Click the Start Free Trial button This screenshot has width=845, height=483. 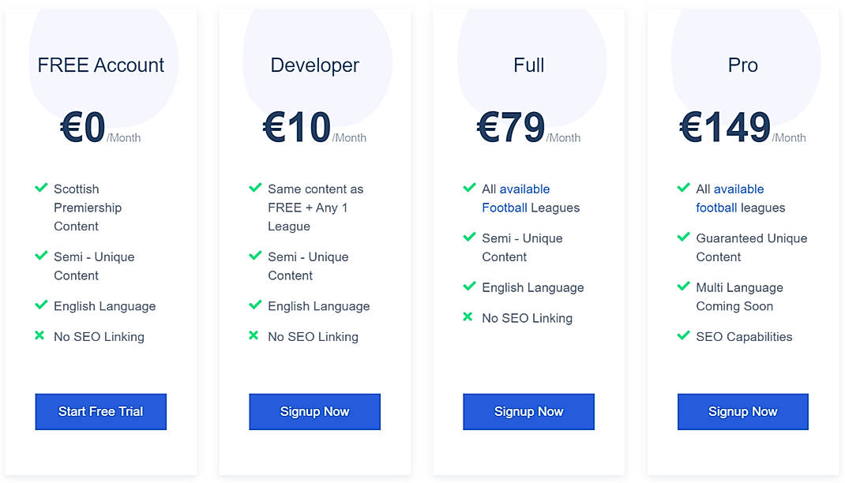[x=100, y=412]
